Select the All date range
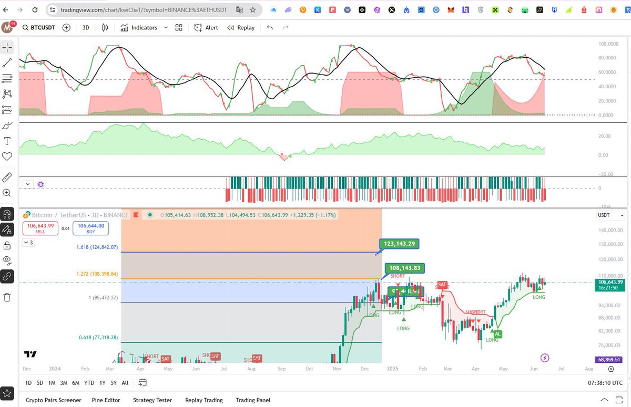The image size is (631, 407). (125, 383)
